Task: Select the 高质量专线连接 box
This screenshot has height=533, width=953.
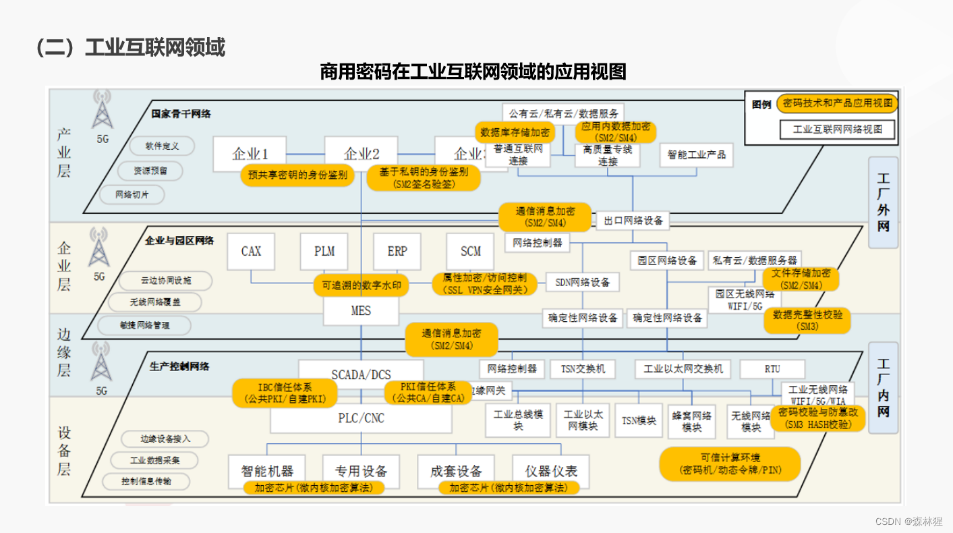Action: pyautogui.click(x=607, y=155)
